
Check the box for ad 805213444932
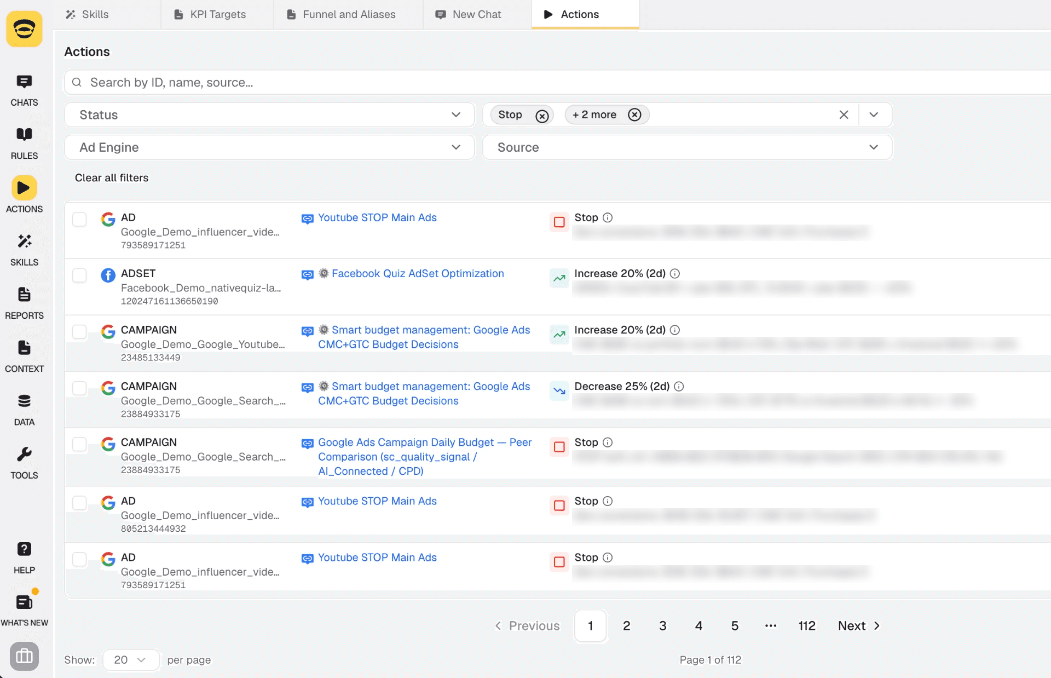(79, 503)
